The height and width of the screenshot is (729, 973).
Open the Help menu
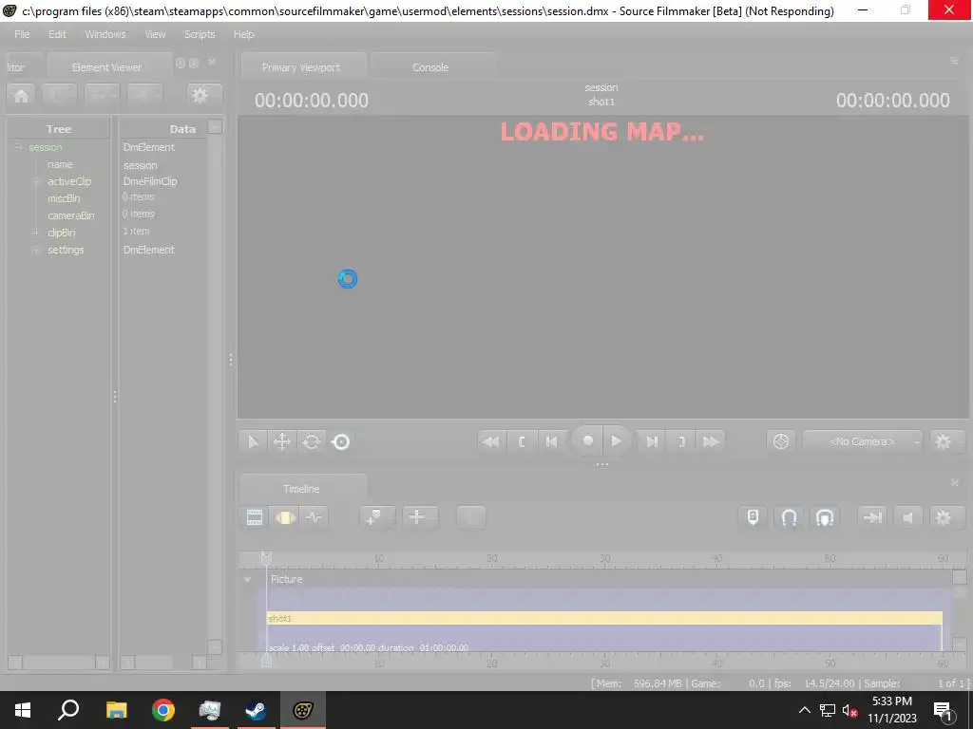coord(244,34)
